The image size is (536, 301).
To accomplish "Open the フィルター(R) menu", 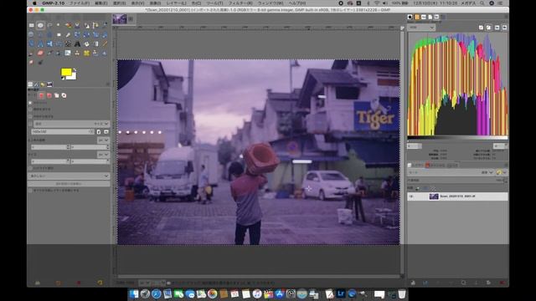I will [240, 3].
